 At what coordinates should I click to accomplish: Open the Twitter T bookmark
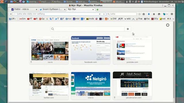pyautogui.click(x=52, y=19)
